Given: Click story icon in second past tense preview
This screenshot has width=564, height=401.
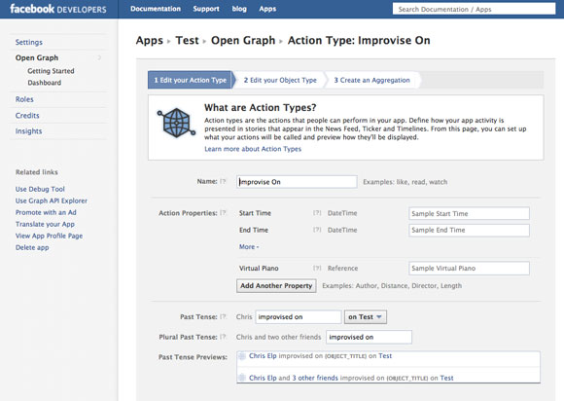Looking at the screenshot, I should (x=242, y=378).
